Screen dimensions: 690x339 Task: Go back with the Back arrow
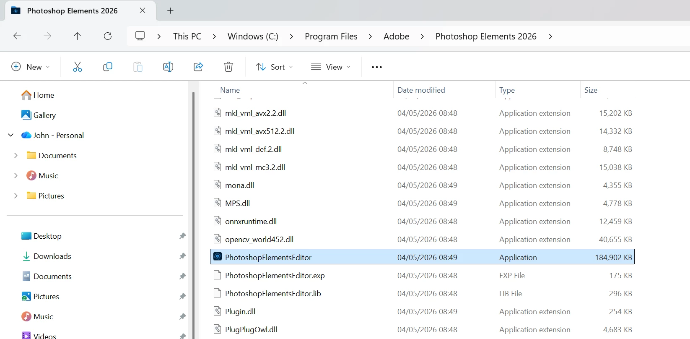pyautogui.click(x=17, y=36)
